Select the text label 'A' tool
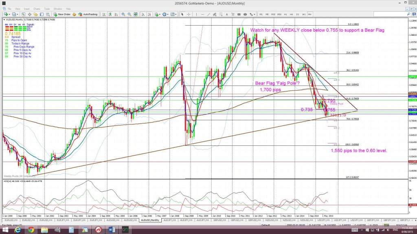 [x=227, y=14]
